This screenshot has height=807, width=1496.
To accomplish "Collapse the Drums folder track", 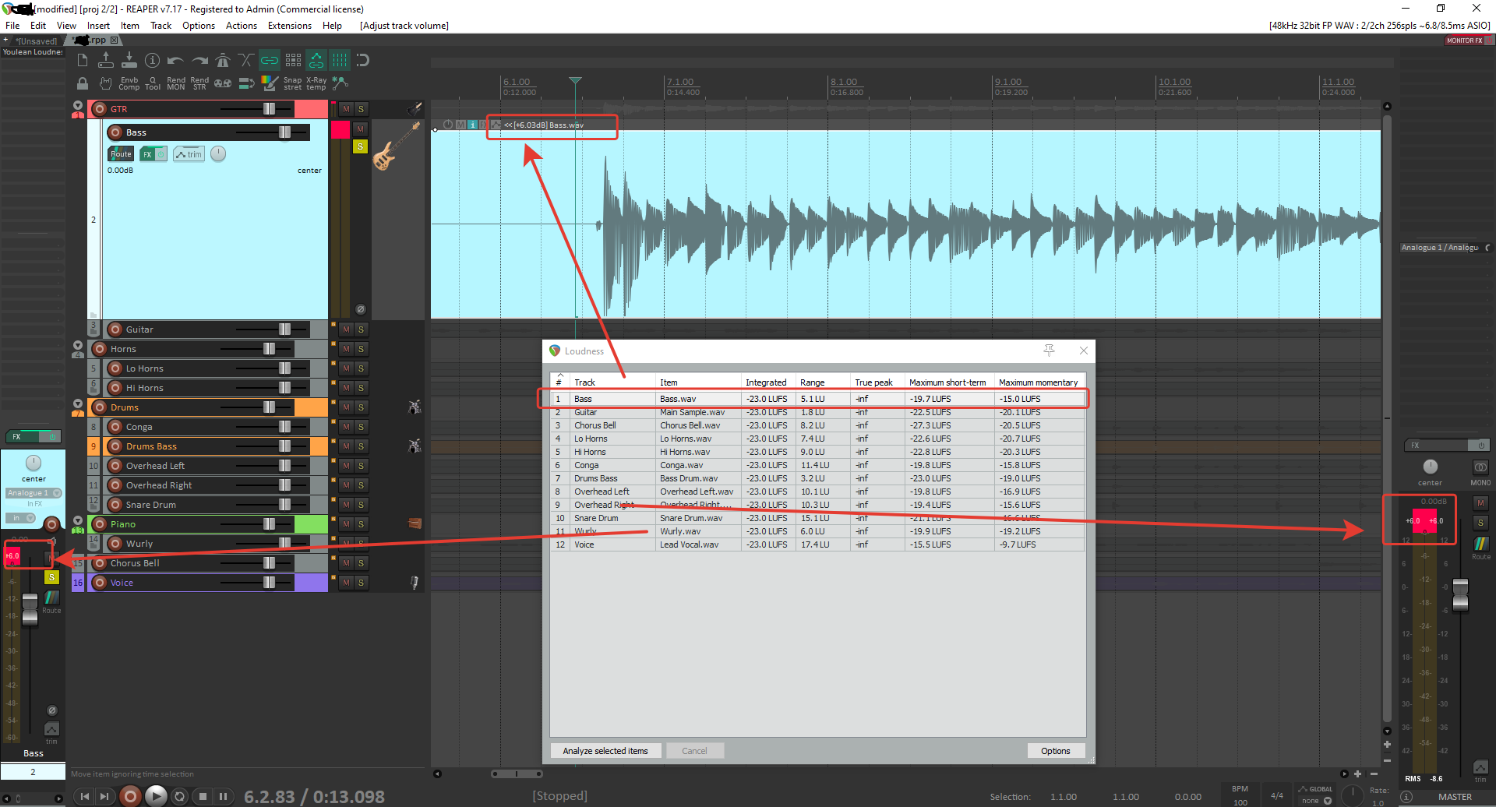I will (x=78, y=403).
